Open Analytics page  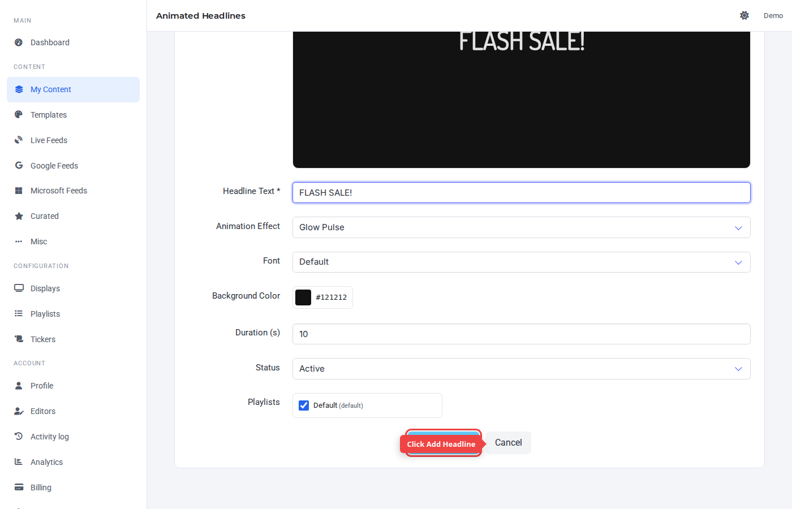point(73,462)
